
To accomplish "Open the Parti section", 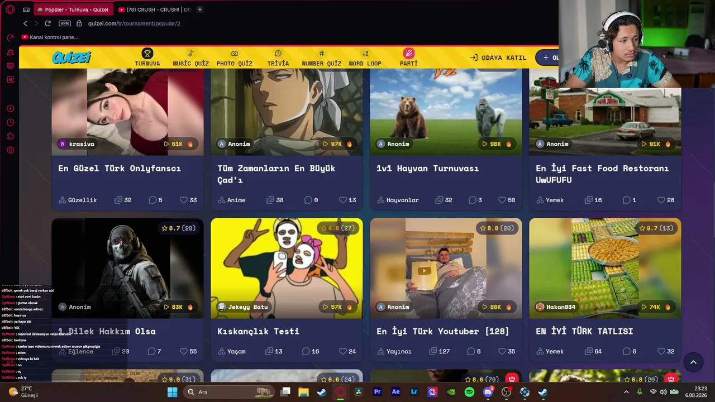I will 409,58.
